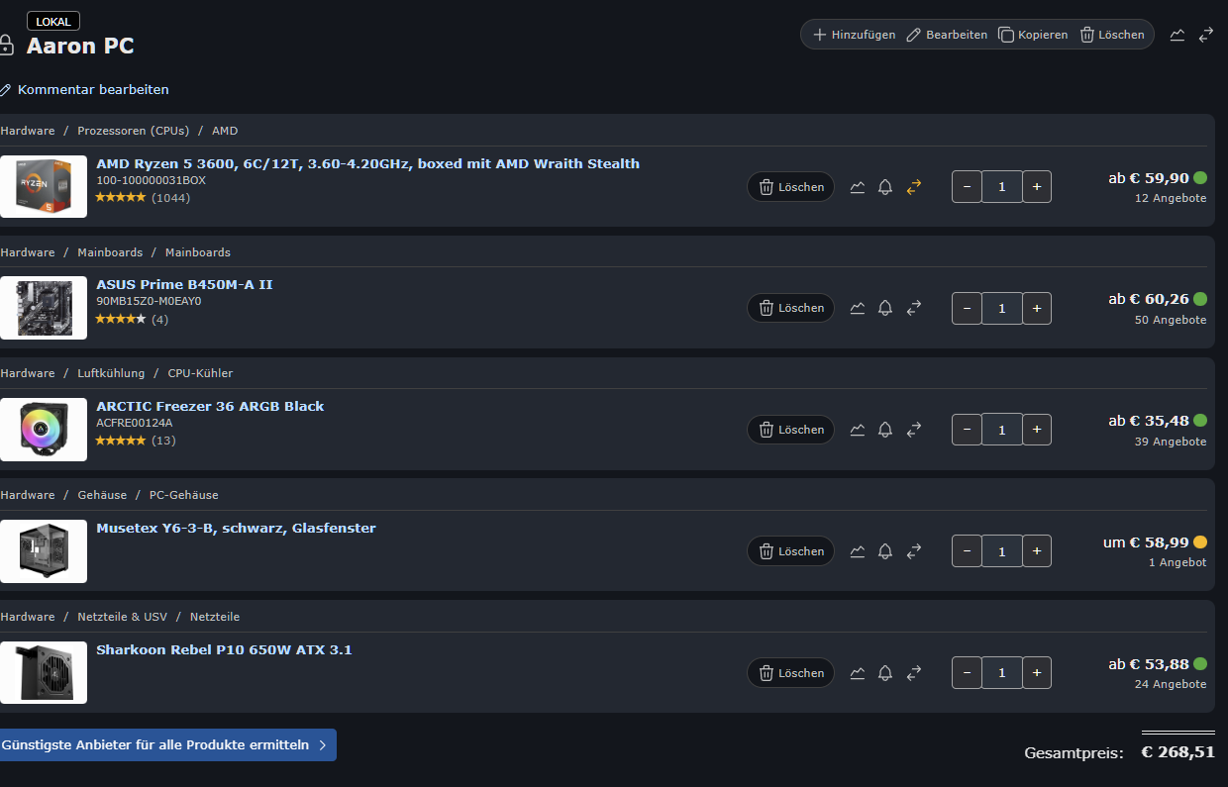Open price history chart for Musetex Y6-3-B
Screen dimensions: 1228x787
click(858, 550)
